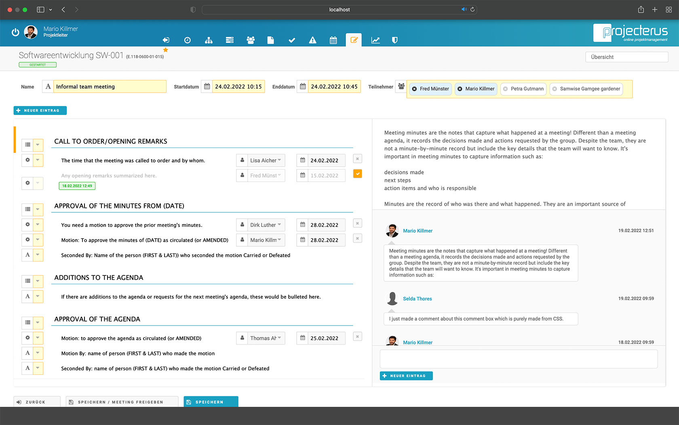Viewport: 679px width, 425px height.
Task: Click the shield icon in navigation bar
Action: pyautogui.click(x=395, y=40)
